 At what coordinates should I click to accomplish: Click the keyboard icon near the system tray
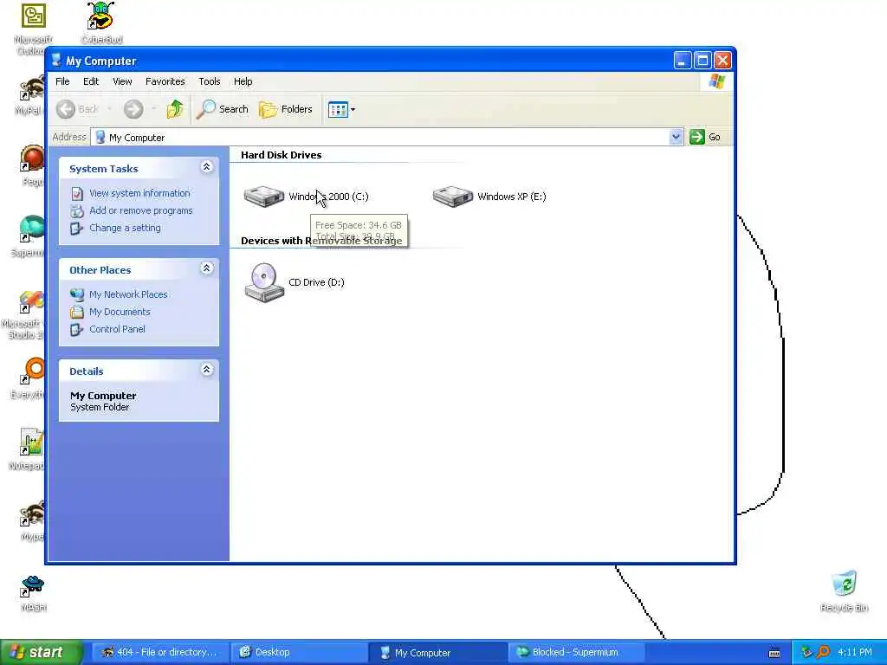coord(774,653)
